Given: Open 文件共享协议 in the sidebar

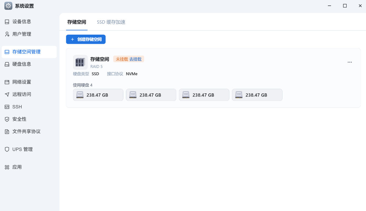Looking at the screenshot, I should pos(26,131).
